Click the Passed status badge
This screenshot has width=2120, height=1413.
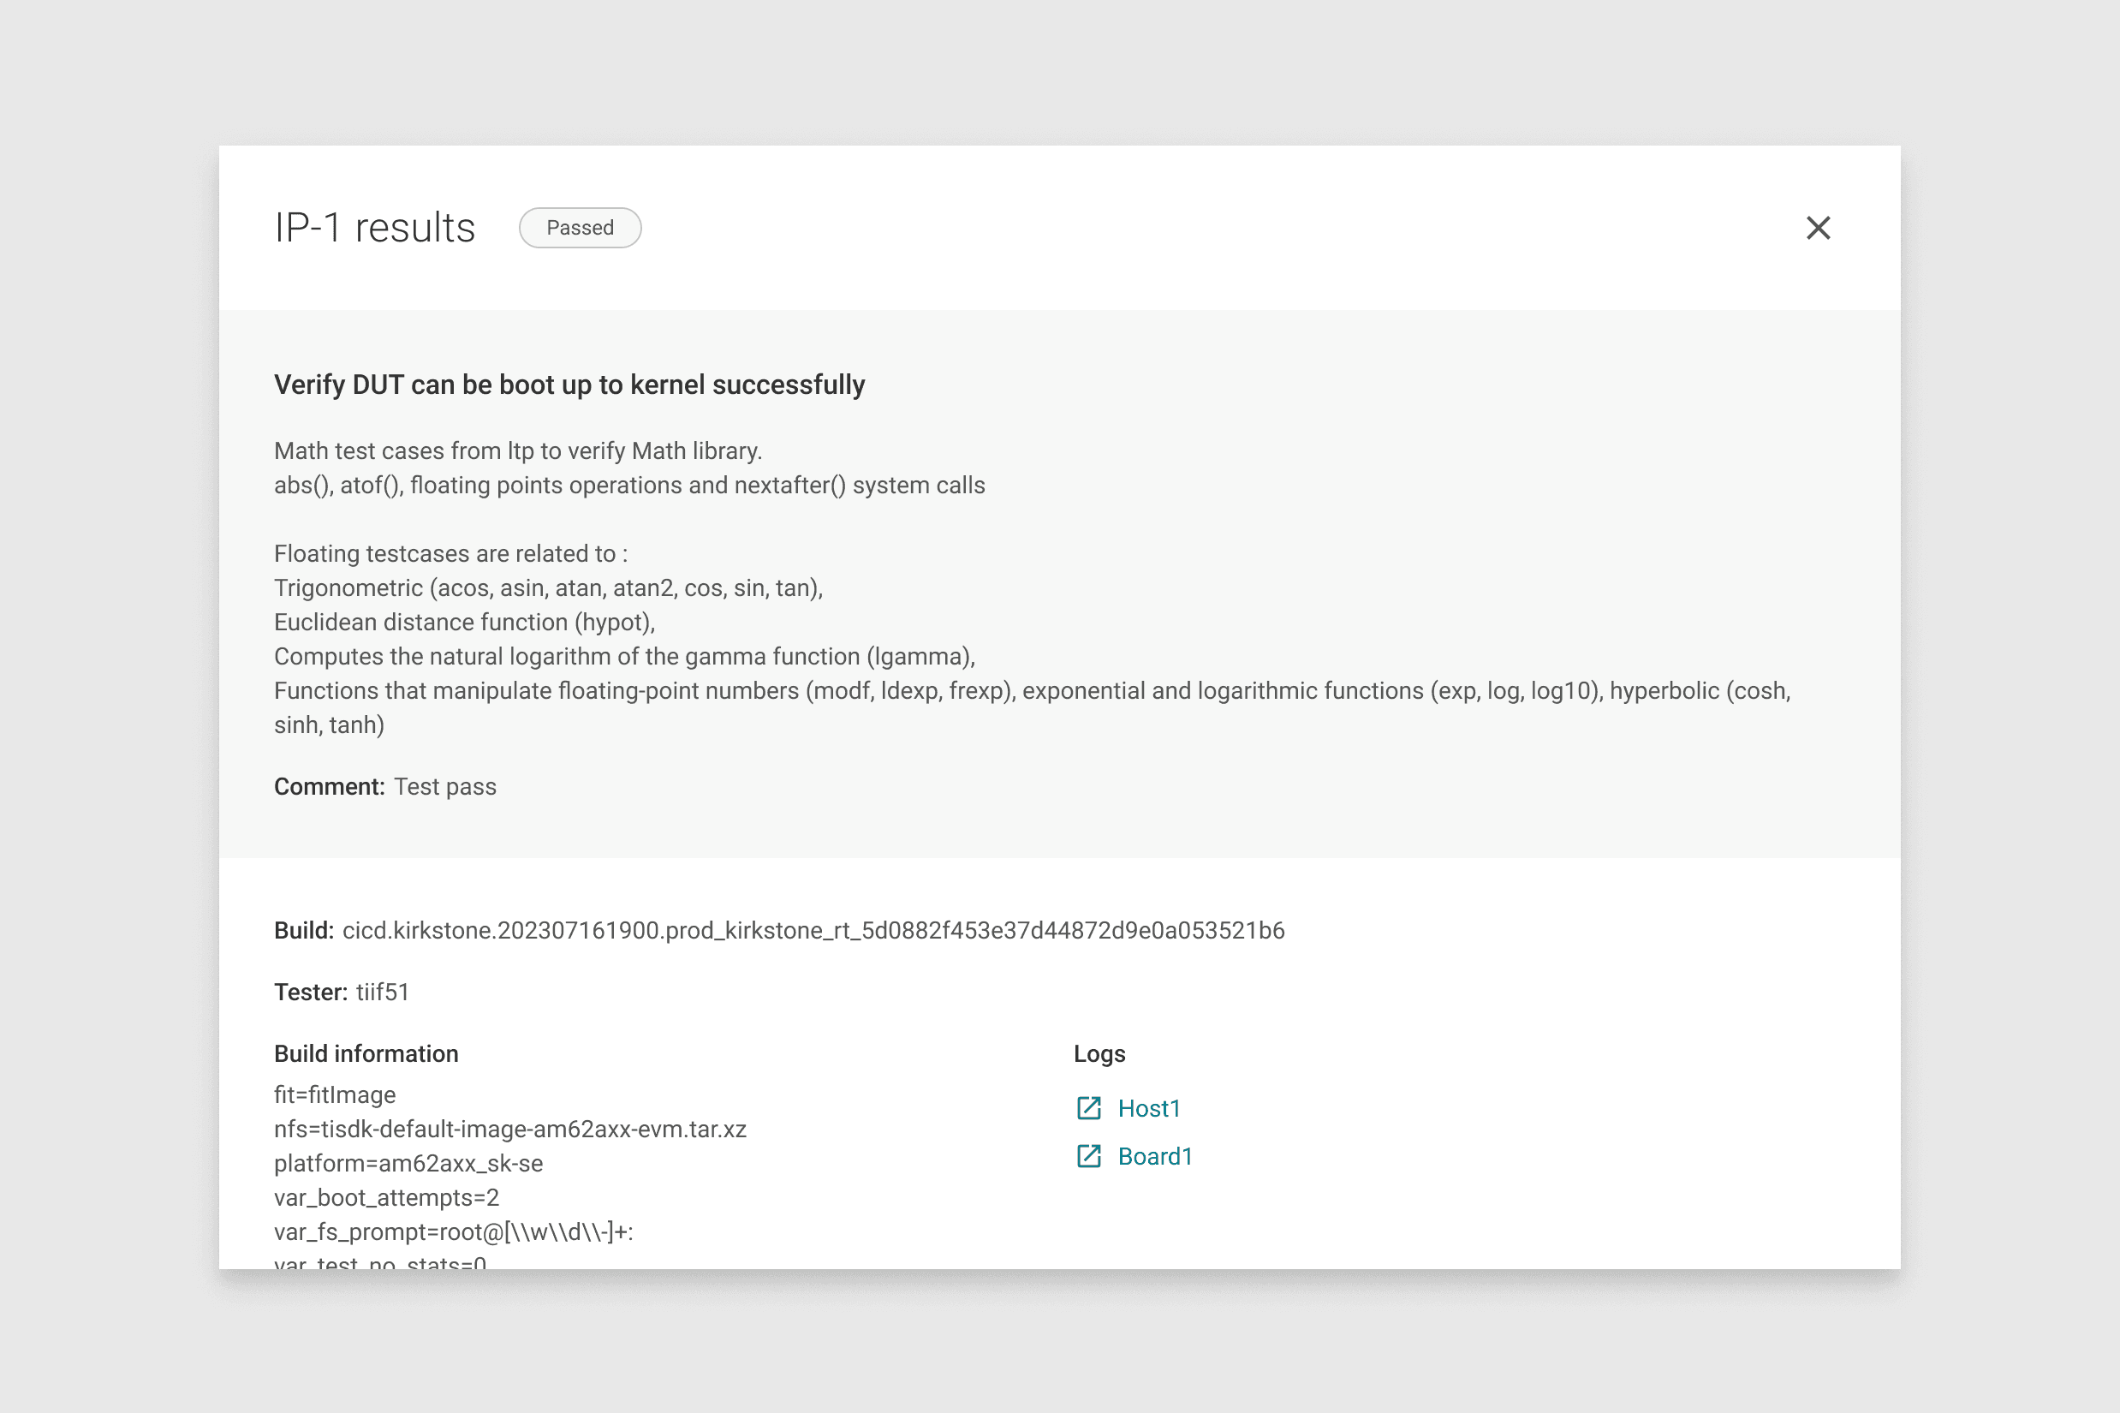(580, 228)
